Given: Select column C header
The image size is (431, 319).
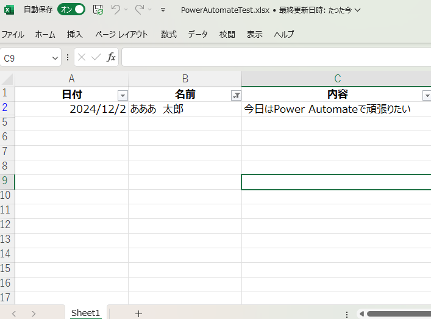Looking at the screenshot, I should click(x=337, y=79).
